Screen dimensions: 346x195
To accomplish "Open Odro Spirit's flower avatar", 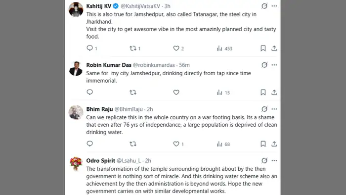I will pos(76,164).
